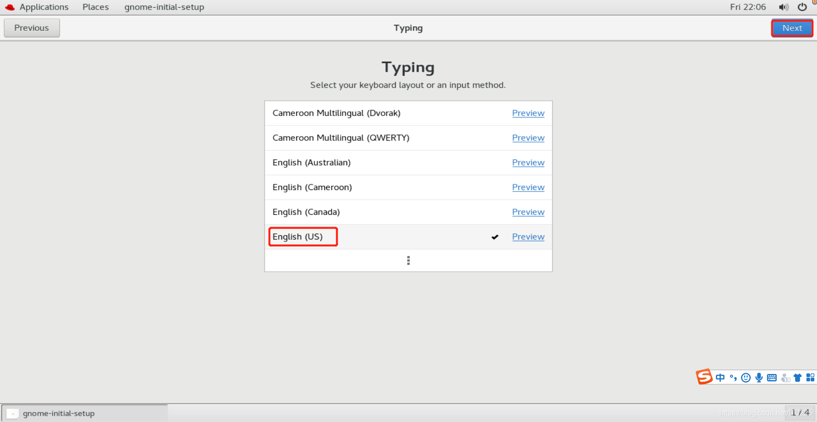
Task: Show more keyboard layouts via three dots
Action: pyautogui.click(x=408, y=260)
